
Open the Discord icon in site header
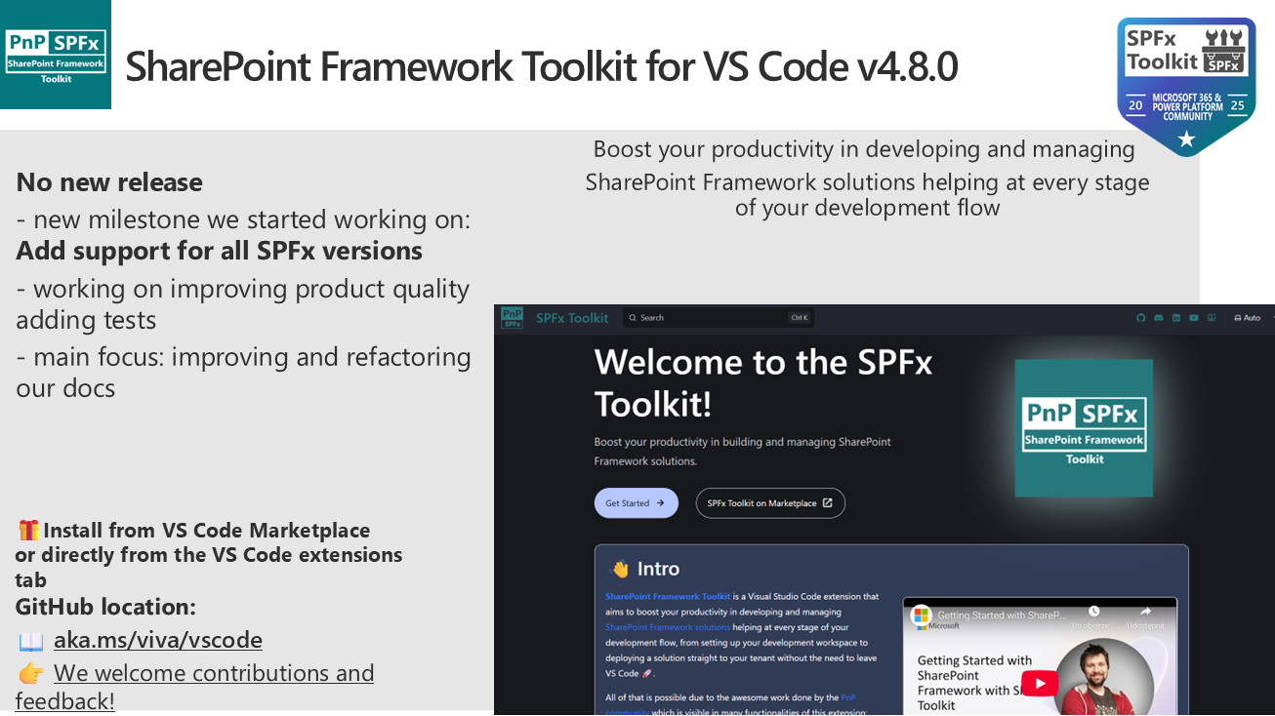coord(1159,318)
